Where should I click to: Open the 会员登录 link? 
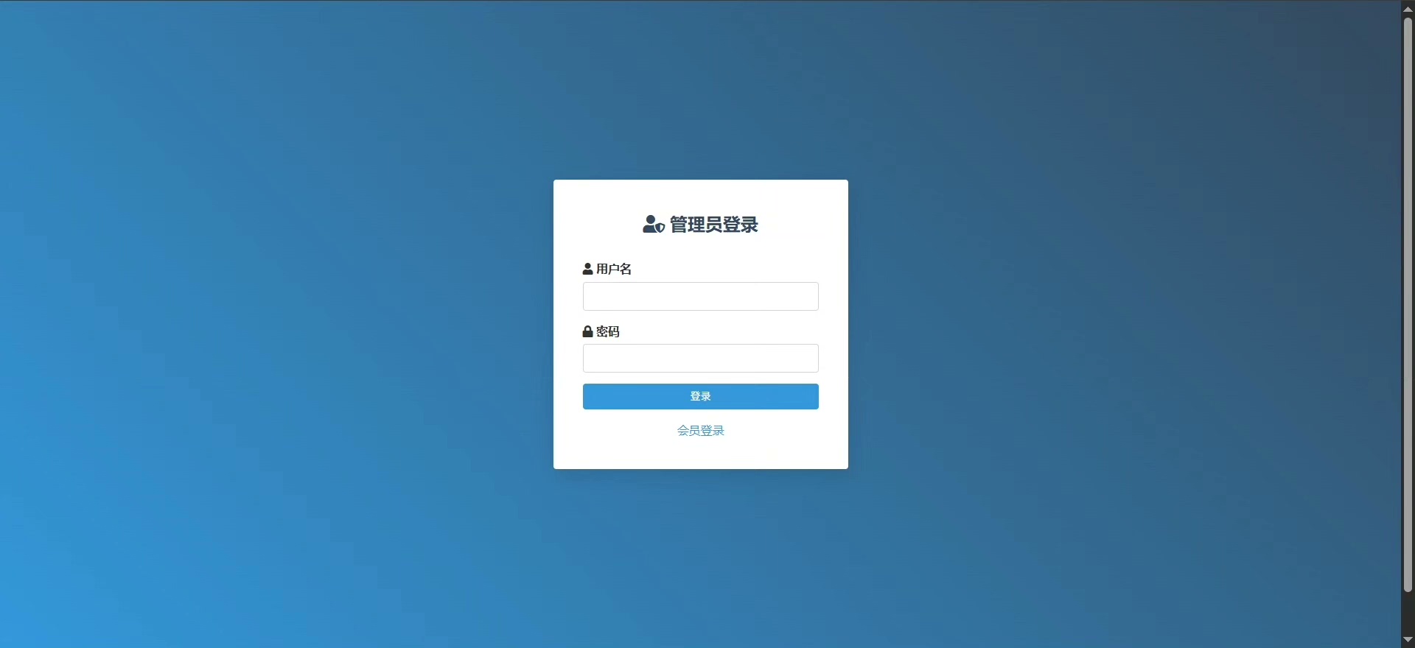[x=701, y=431]
